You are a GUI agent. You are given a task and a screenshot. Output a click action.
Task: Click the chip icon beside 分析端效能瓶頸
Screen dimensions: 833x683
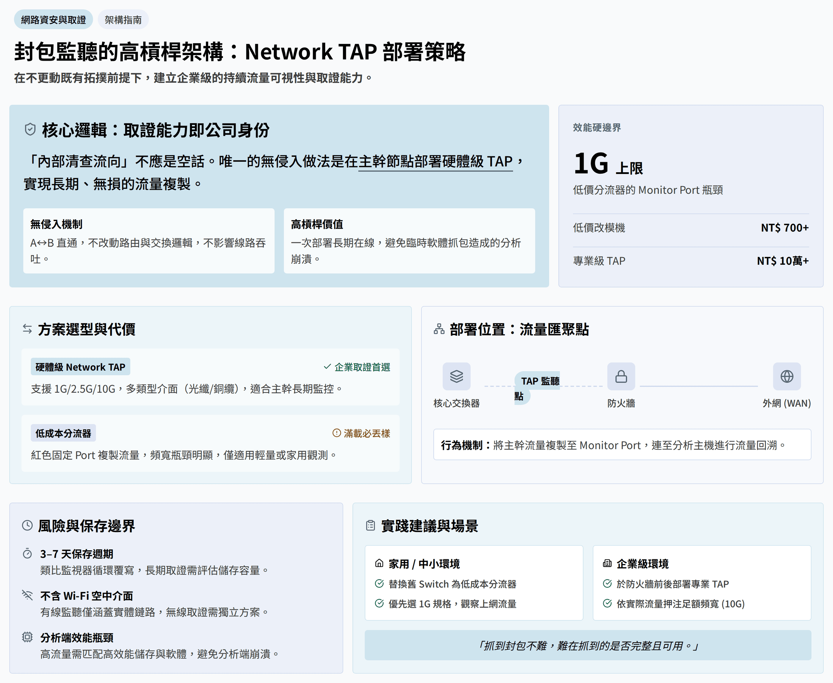[x=27, y=637]
